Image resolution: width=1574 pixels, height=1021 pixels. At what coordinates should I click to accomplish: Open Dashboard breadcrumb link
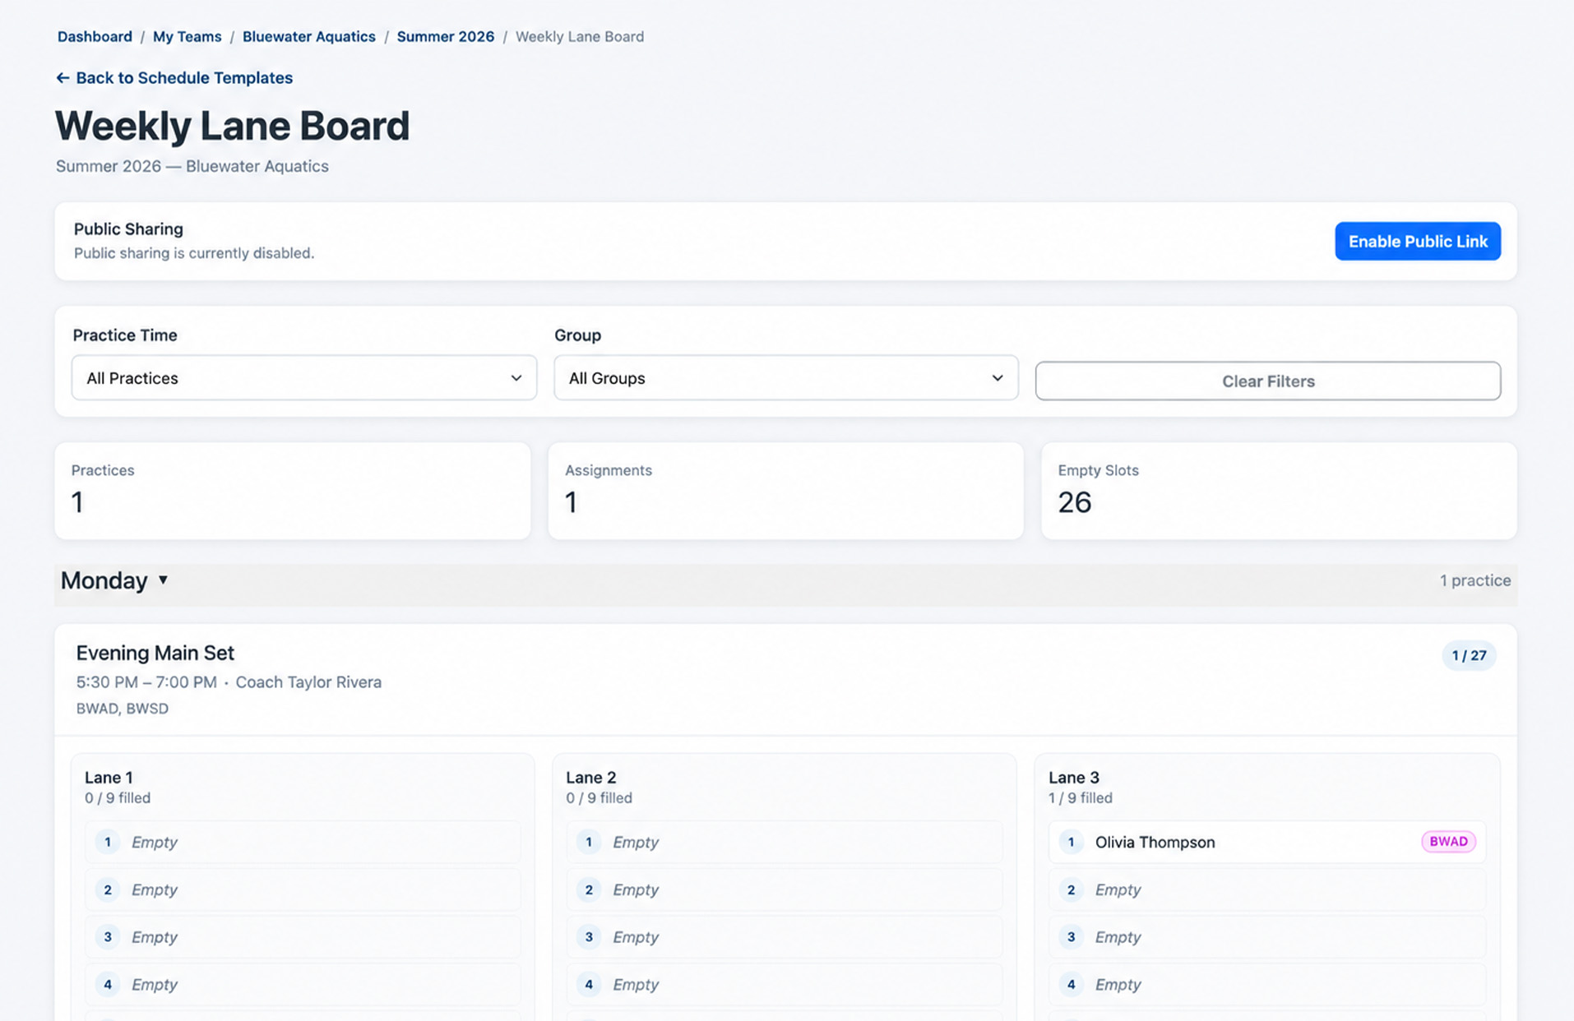[x=95, y=37]
